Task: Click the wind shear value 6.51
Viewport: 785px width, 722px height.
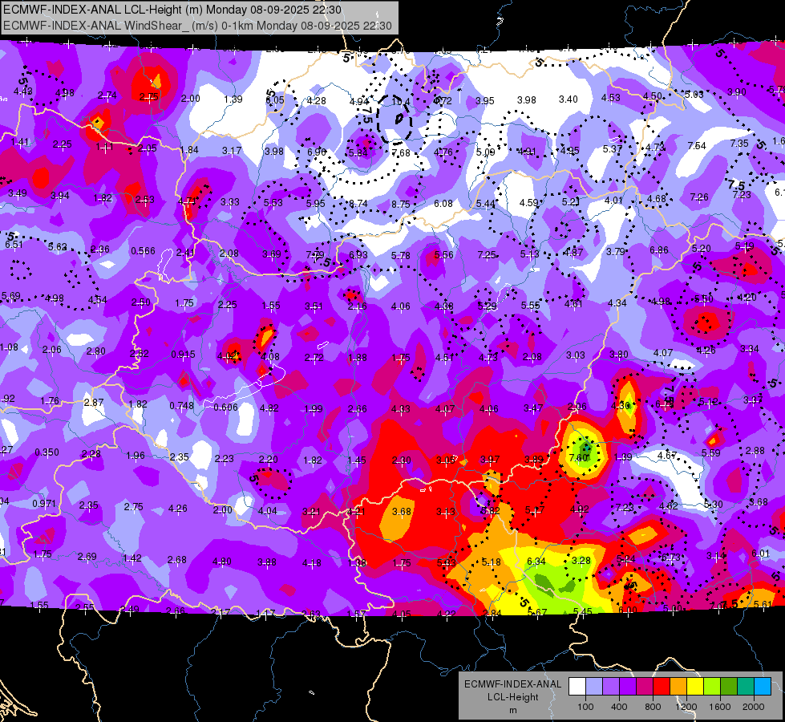Action: point(14,245)
